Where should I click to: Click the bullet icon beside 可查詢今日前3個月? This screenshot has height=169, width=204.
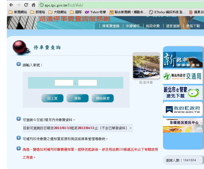click(x=19, y=119)
